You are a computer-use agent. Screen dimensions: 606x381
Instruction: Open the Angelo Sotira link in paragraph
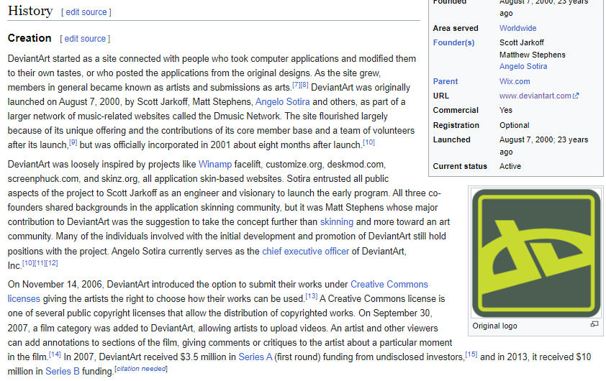click(x=283, y=102)
